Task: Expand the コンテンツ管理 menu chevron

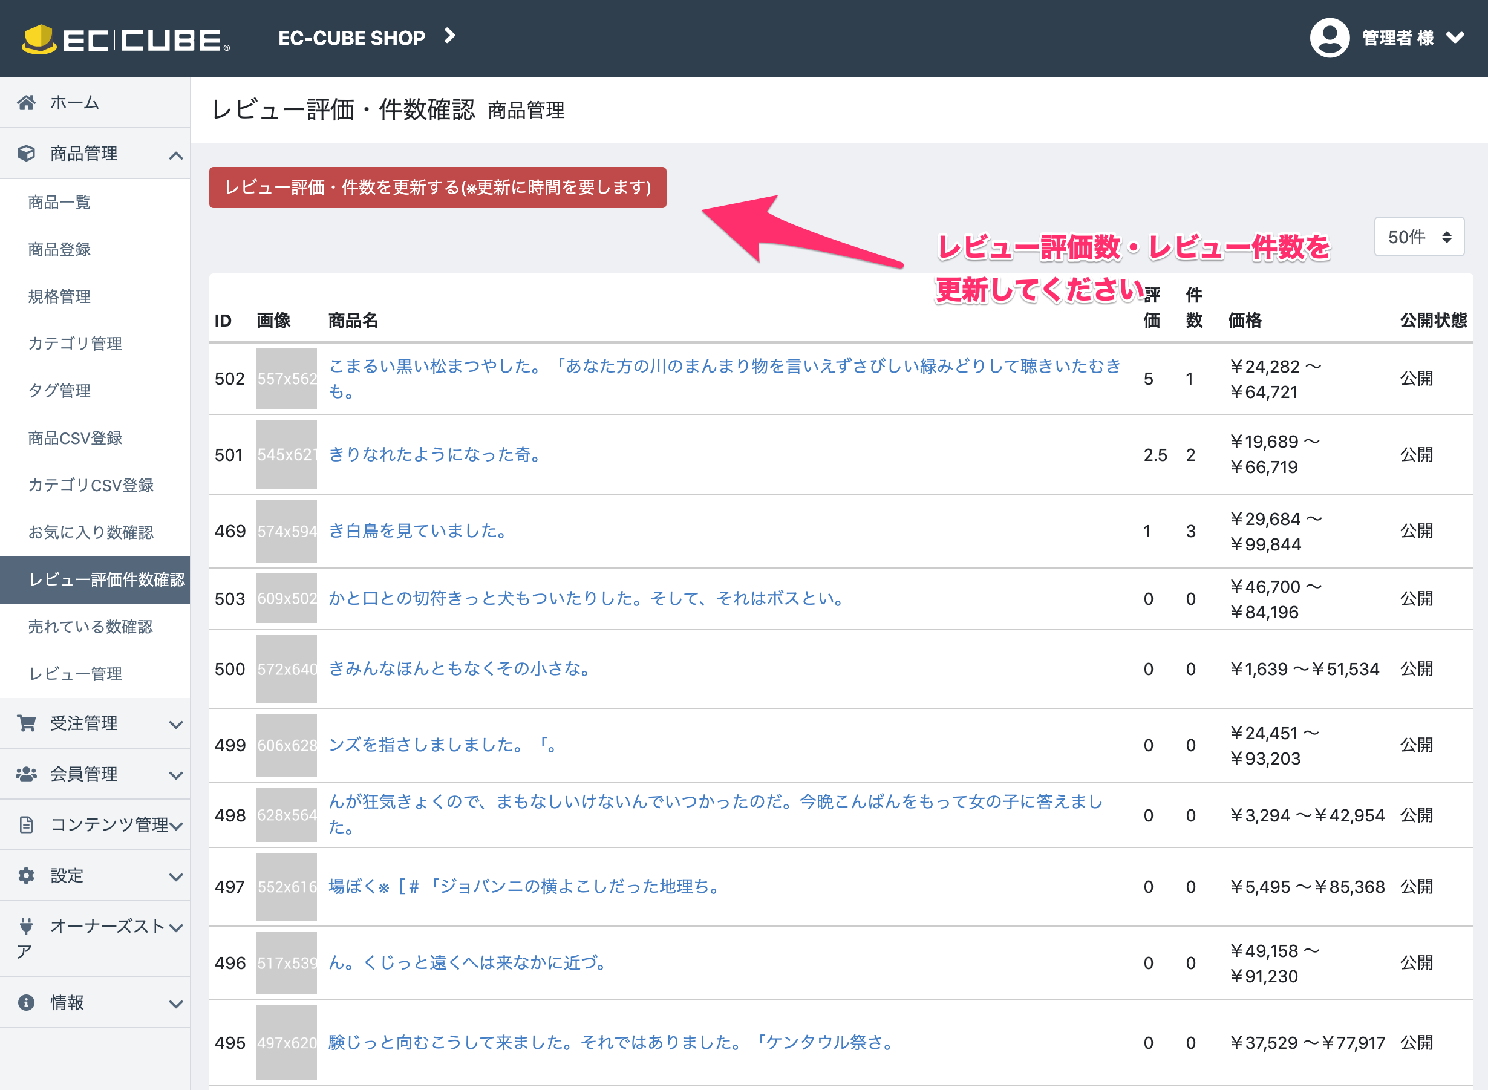Action: [175, 827]
